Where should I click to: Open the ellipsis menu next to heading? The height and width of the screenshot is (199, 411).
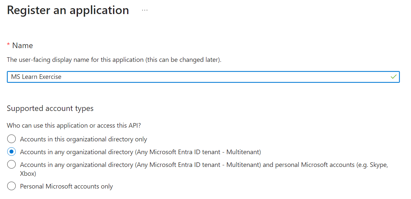click(144, 10)
